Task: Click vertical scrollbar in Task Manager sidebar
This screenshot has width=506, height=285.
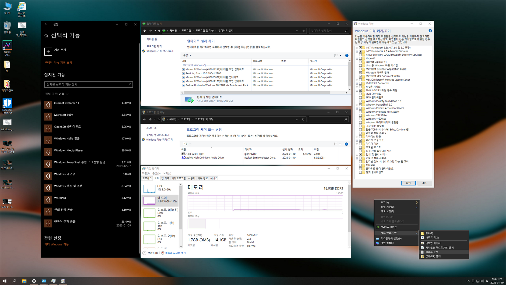Action: (x=181, y=207)
